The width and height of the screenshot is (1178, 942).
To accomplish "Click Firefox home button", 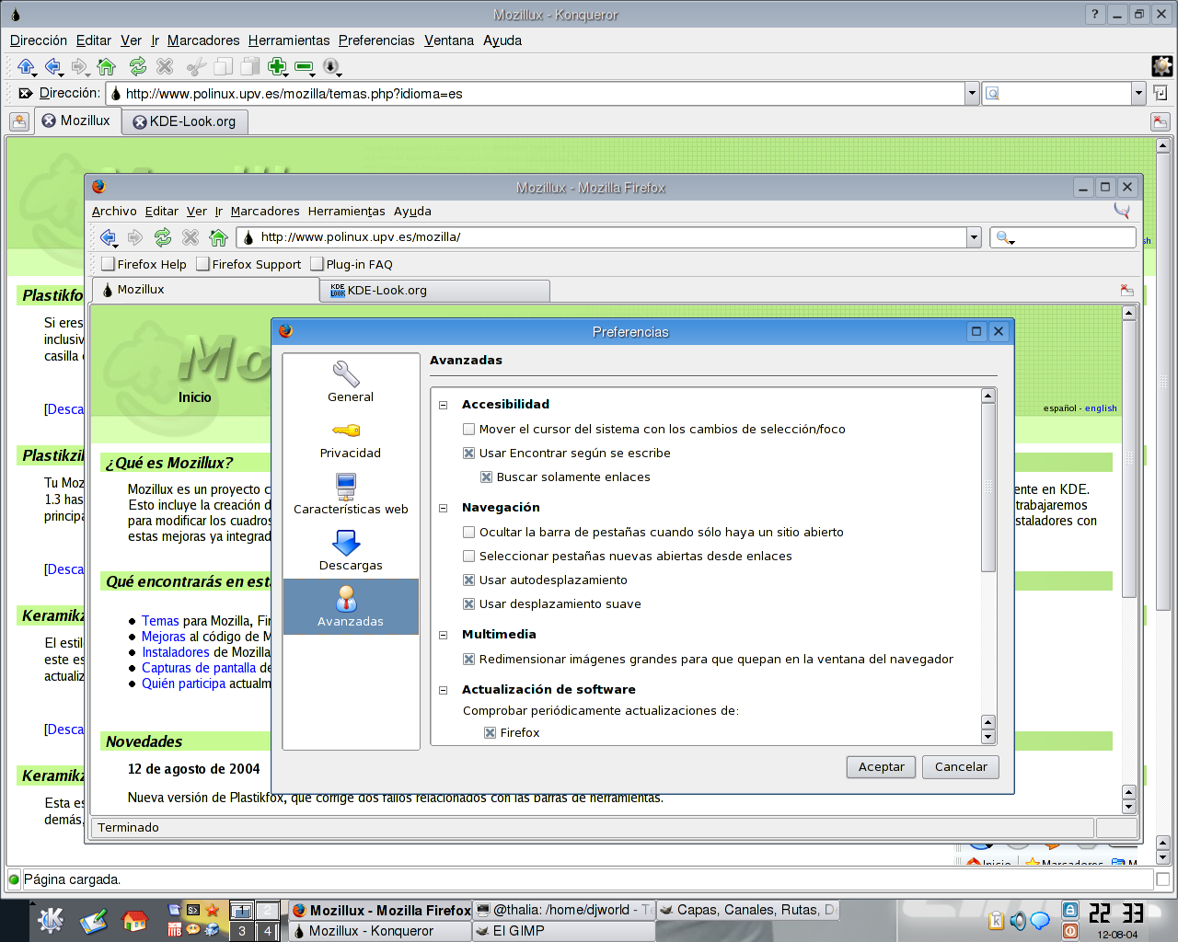I will click(x=218, y=237).
